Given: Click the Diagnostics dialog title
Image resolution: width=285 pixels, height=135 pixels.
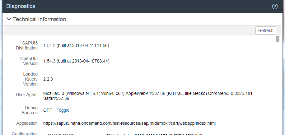Looking at the screenshot, I should 21,6.
